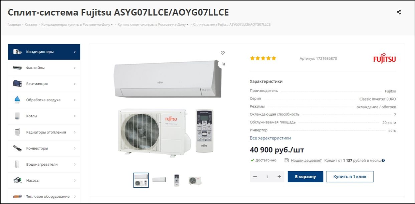Increase quantity with the plus button
This screenshot has height=204, width=415.
279,177
